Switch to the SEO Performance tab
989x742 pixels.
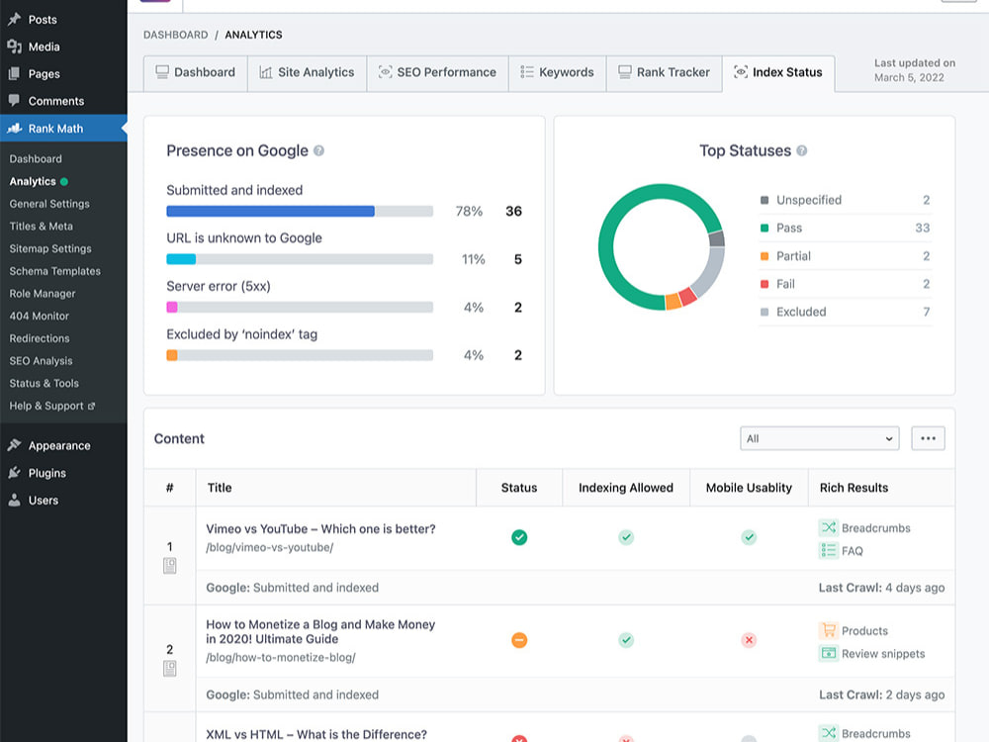click(437, 72)
